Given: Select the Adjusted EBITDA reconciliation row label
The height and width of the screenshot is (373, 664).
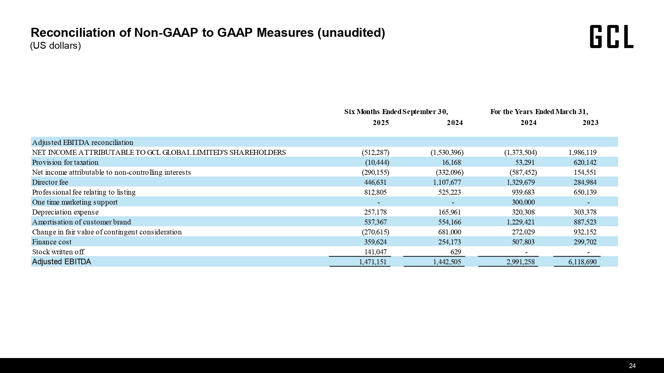Looking at the screenshot, I should click(83, 143).
